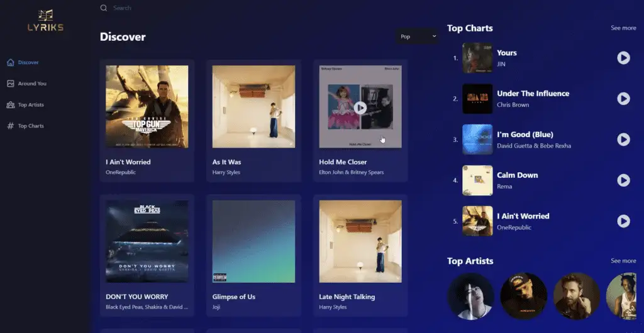644x333 pixels.
Task: Click Under The Influence chart thumbnail
Action: pyautogui.click(x=478, y=99)
